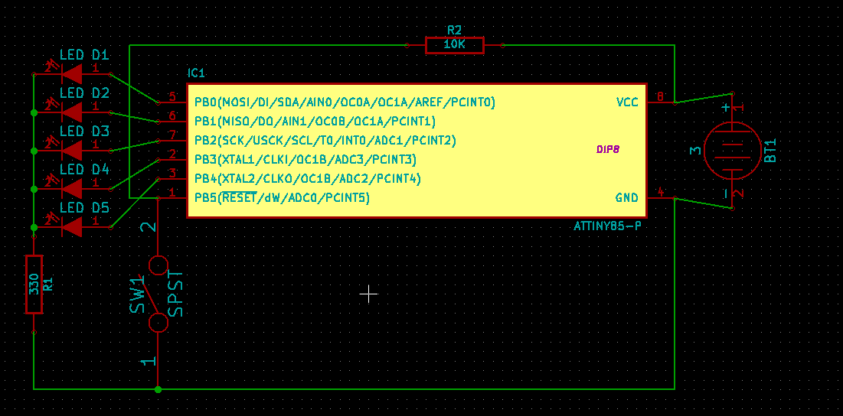Screen dimensions: 843x416
Task: Click the LED D3 diode symbol
Action: click(x=72, y=150)
